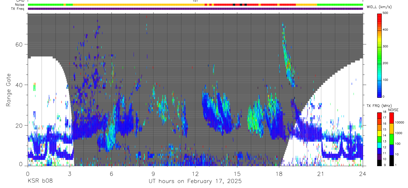Click the '14' tick on TX FRQ colorbar
Screen dimensions: 408x188
coord(384,136)
